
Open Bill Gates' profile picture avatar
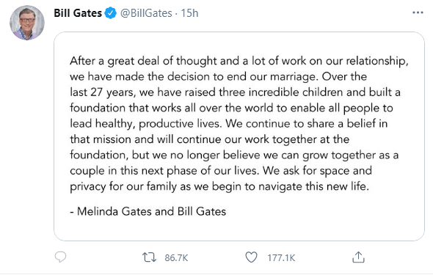[27, 23]
